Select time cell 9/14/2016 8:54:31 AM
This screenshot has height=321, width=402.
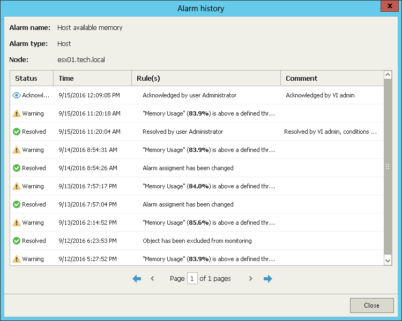coord(88,150)
